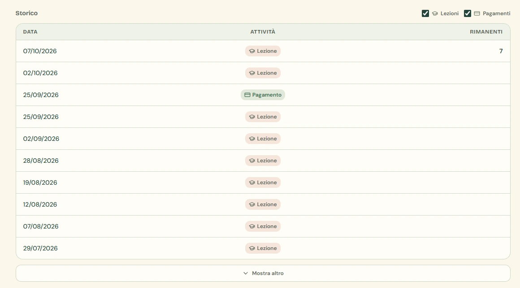Screen dimensions: 520x288
Task: Select the date 28/08/2026
Action: point(41,161)
